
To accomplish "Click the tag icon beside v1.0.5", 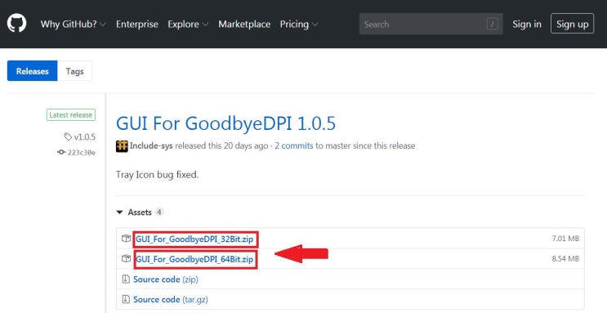I will pyautogui.click(x=68, y=136).
